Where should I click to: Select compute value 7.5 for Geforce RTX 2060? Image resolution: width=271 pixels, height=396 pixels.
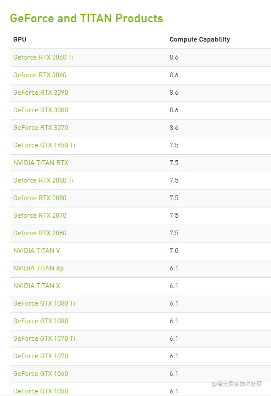click(x=174, y=233)
